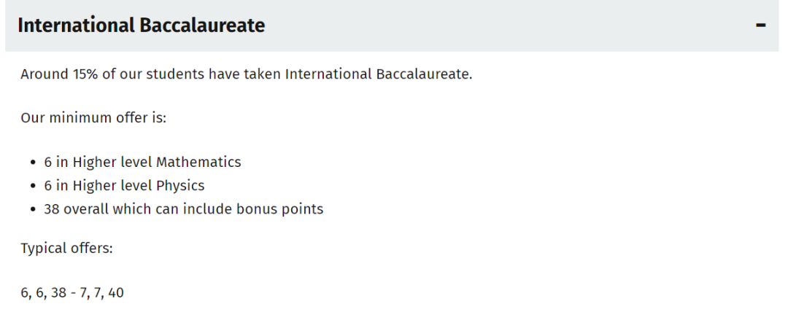Click the word "Physics" in the list
This screenshot has width=788, height=328.
[180, 185]
